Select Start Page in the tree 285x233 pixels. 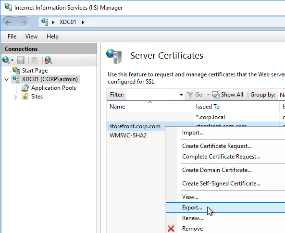[35, 71]
